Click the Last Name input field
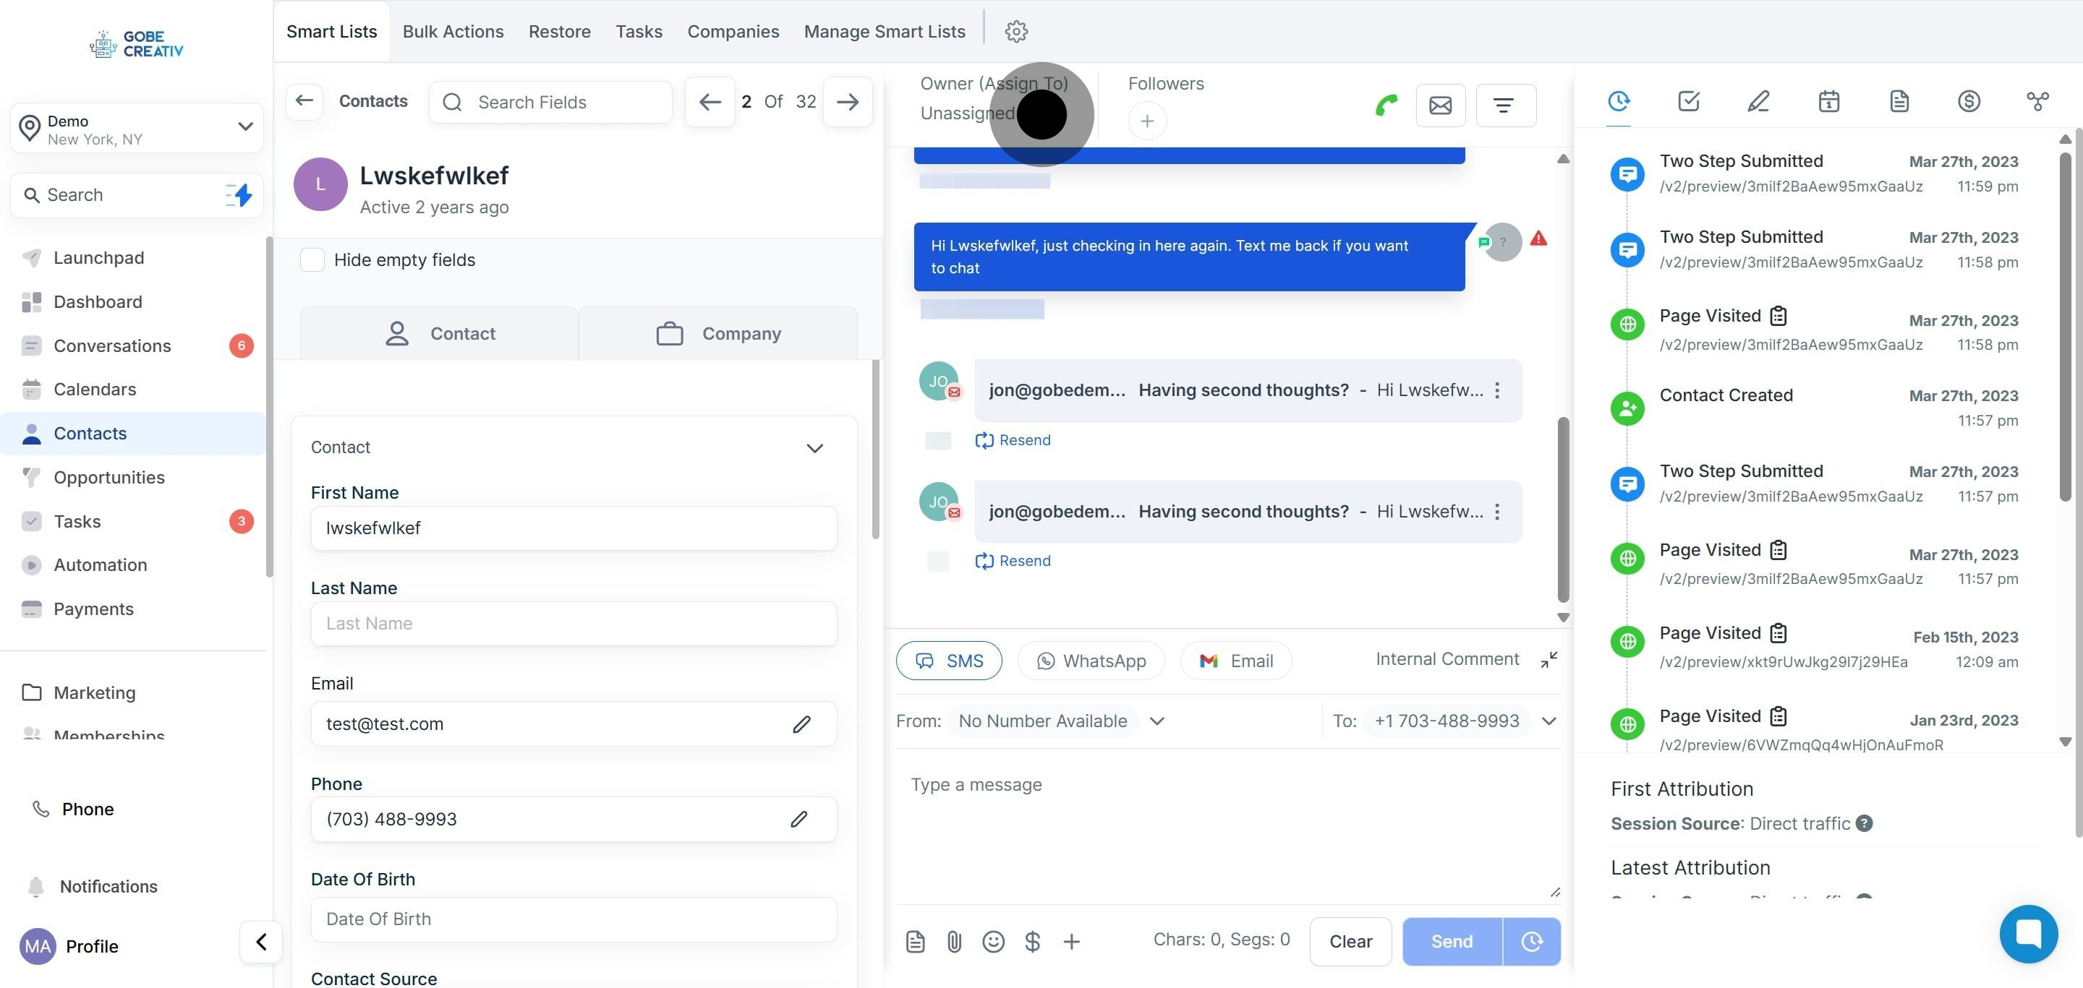Image resolution: width=2083 pixels, height=988 pixels. pyautogui.click(x=574, y=624)
